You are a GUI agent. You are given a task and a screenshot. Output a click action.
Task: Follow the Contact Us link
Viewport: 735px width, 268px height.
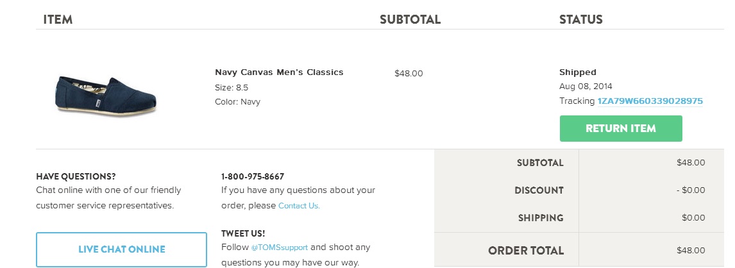[299, 206]
